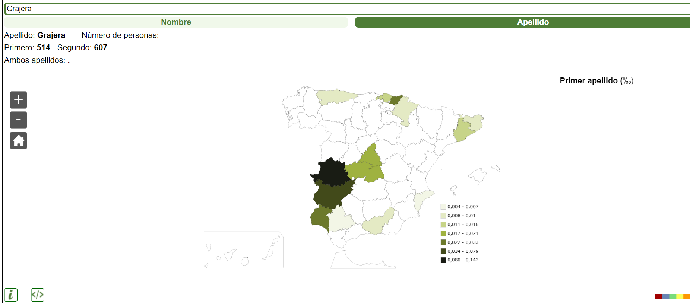Reset the map view with the home icon
This screenshot has width=690, height=305.
[18, 140]
